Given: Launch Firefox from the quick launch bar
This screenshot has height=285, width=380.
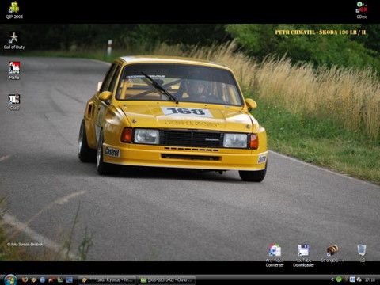Looking at the screenshot, I should (x=25, y=279).
